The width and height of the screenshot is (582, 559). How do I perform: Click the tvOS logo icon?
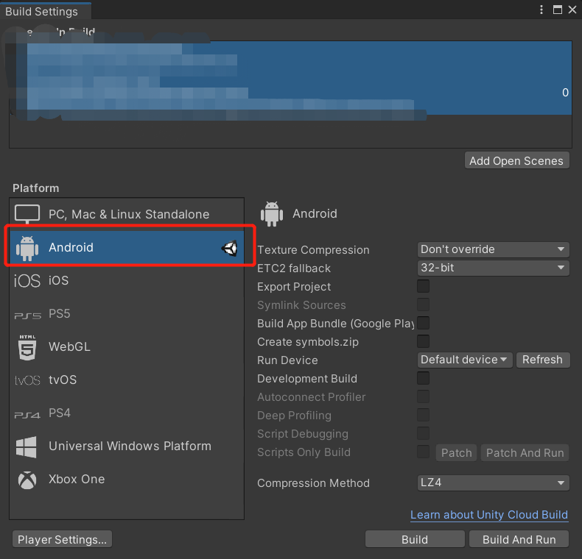point(27,380)
